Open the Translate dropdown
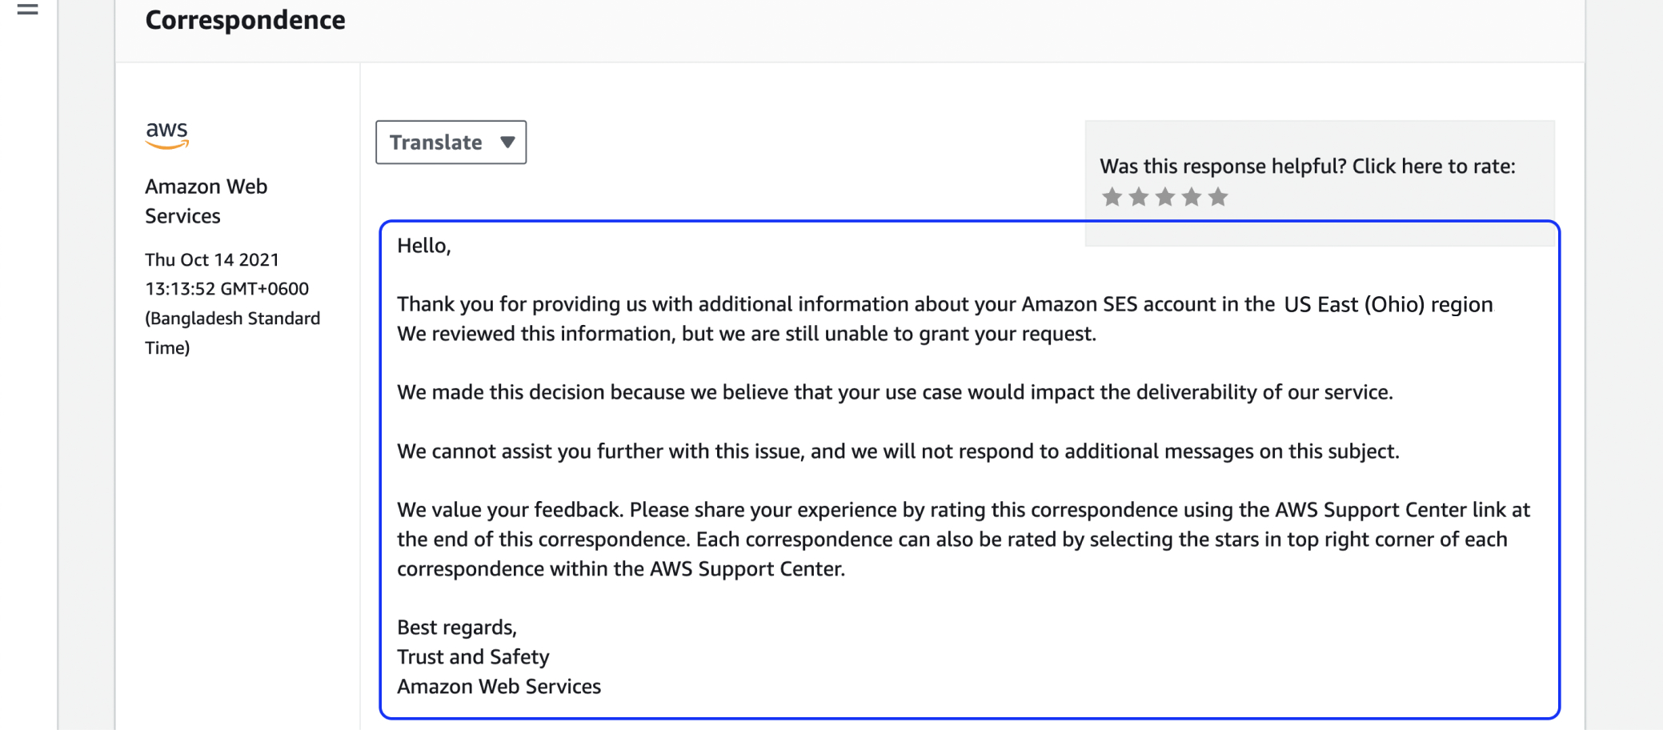Viewport: 1663px width, 730px height. [x=451, y=142]
